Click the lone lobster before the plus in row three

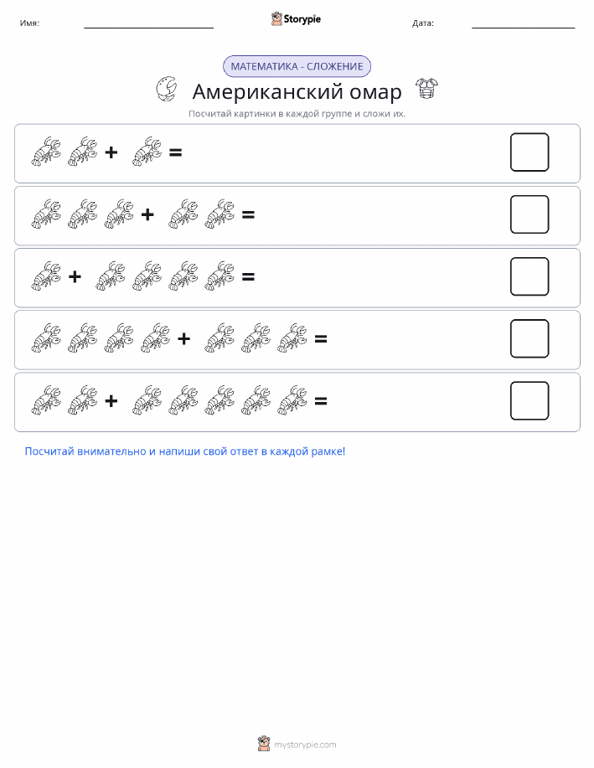tap(46, 276)
